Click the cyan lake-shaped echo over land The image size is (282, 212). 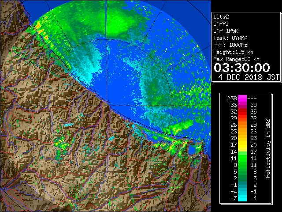69,125
